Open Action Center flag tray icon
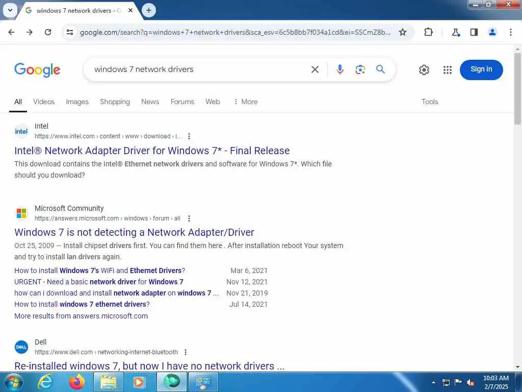This screenshot has width=522, height=392. pos(458,382)
